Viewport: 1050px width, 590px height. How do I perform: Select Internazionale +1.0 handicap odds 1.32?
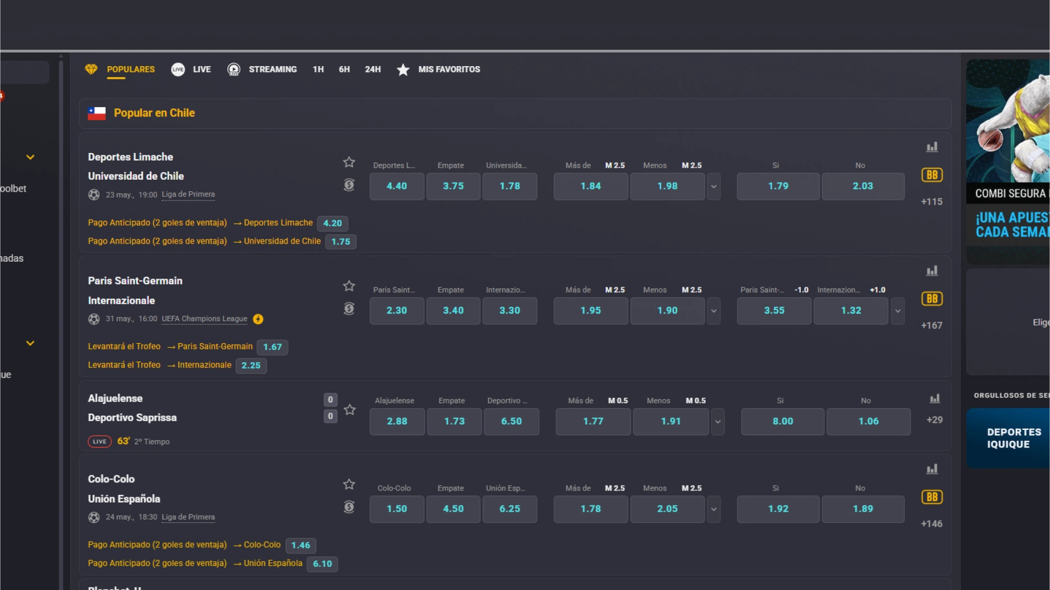pyautogui.click(x=851, y=311)
